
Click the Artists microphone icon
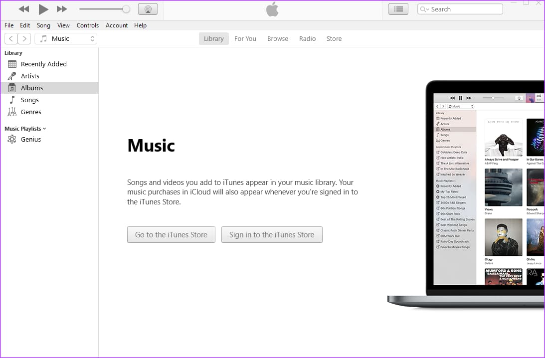tap(12, 76)
